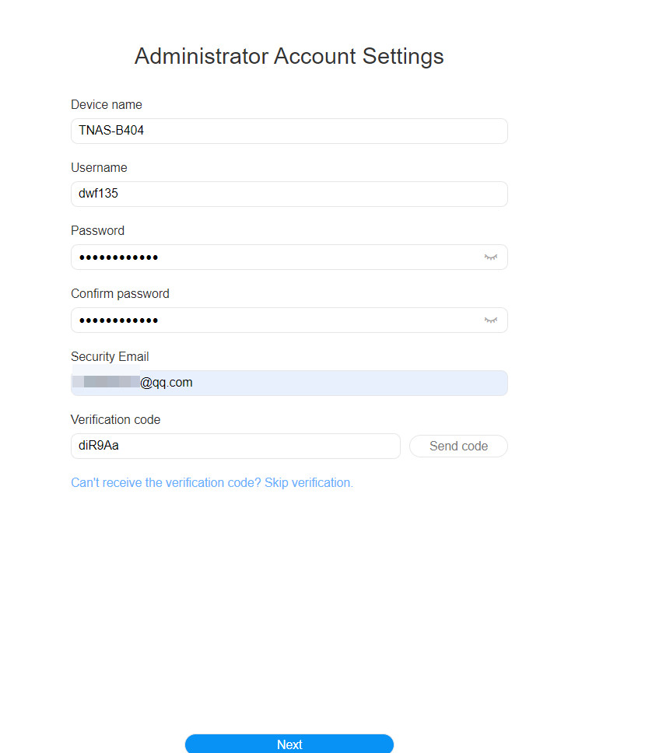
Task: Click the Administrator Account Settings heading
Action: pos(289,56)
